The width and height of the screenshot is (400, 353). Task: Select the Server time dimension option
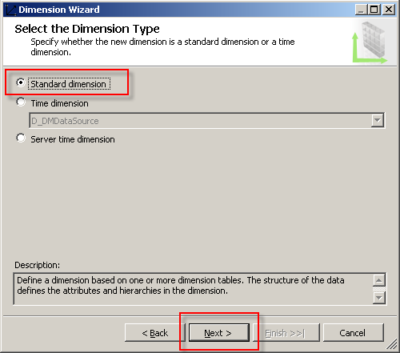(21, 138)
